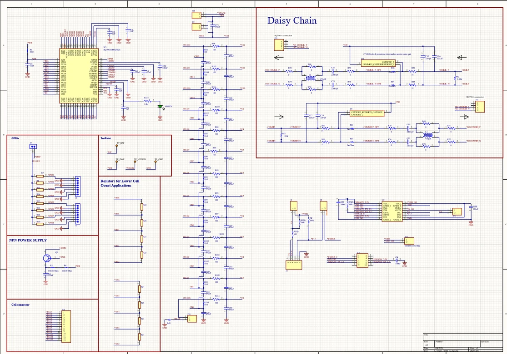Click the Daisy Chain heading

[x=292, y=20]
